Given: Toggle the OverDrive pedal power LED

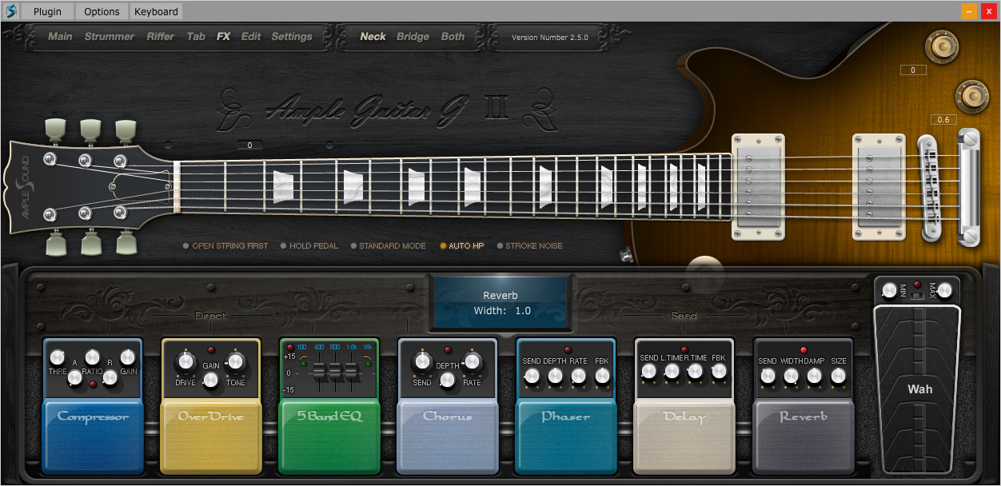Looking at the screenshot, I should [x=211, y=350].
